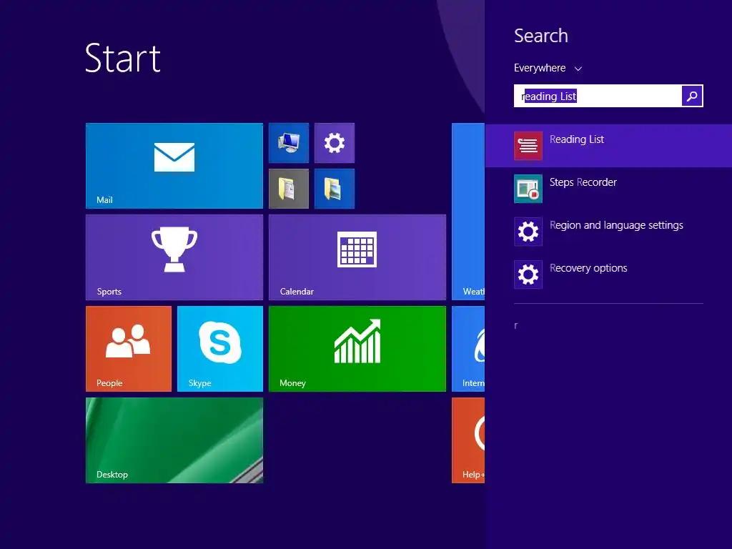The image size is (732, 549).
Task: Open the Weather tile
Action: (468, 212)
